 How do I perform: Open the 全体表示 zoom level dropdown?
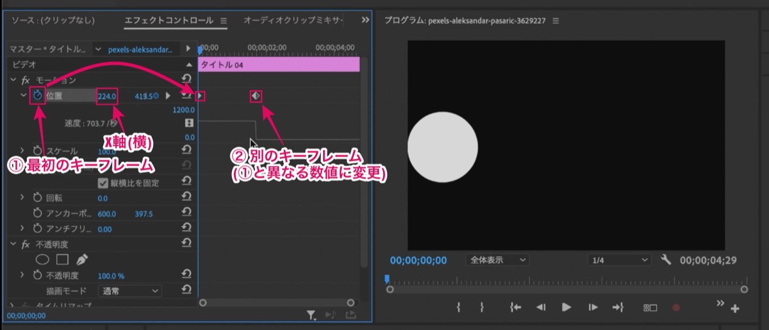click(x=498, y=260)
